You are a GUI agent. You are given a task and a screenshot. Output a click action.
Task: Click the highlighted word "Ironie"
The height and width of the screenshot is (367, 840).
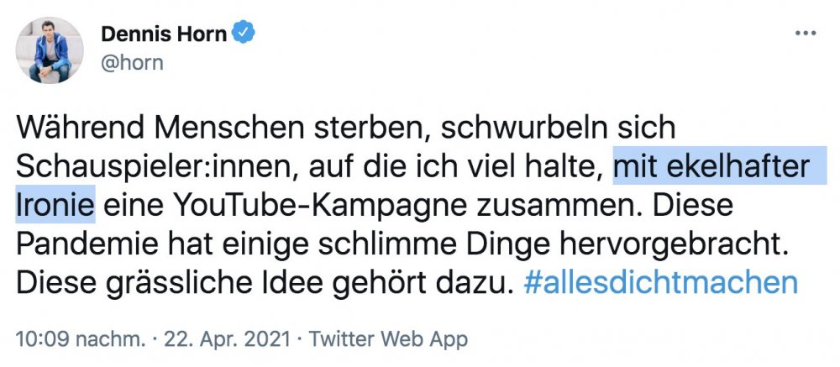[x=55, y=205]
